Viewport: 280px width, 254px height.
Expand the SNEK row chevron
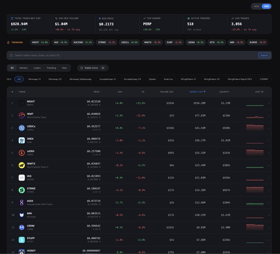[x=269, y=141]
